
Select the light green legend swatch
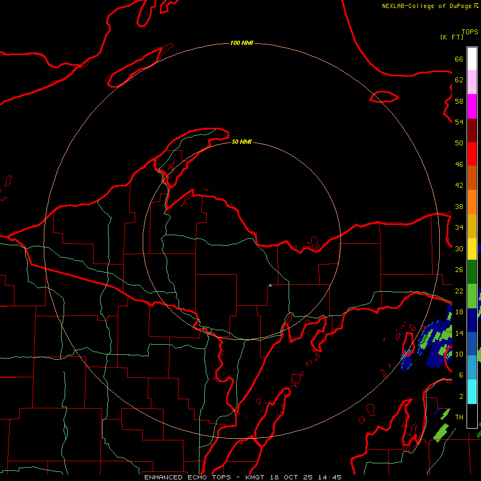(472, 296)
